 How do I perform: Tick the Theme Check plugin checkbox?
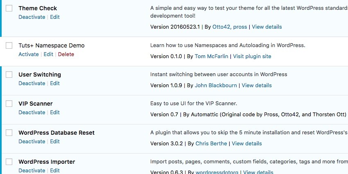point(9,8)
